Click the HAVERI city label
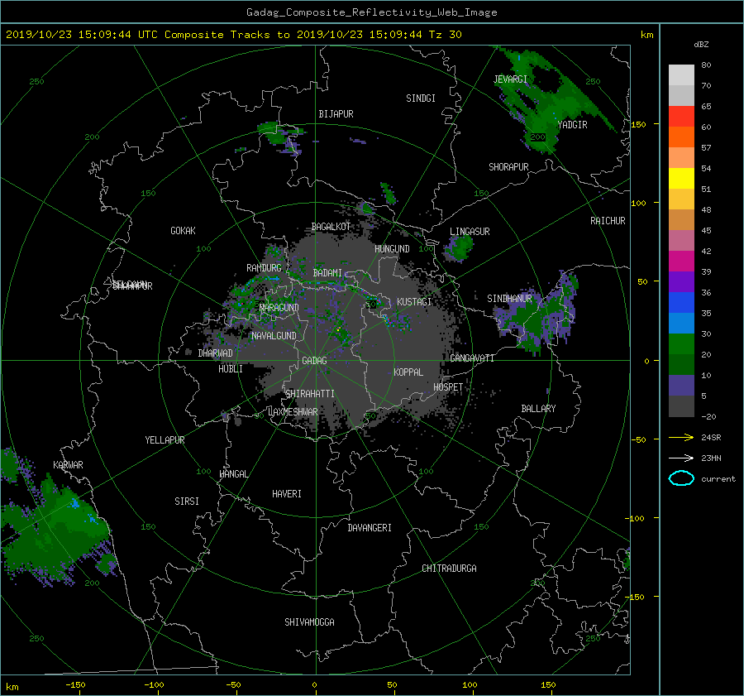Viewport: 744px width, 696px height. (287, 494)
